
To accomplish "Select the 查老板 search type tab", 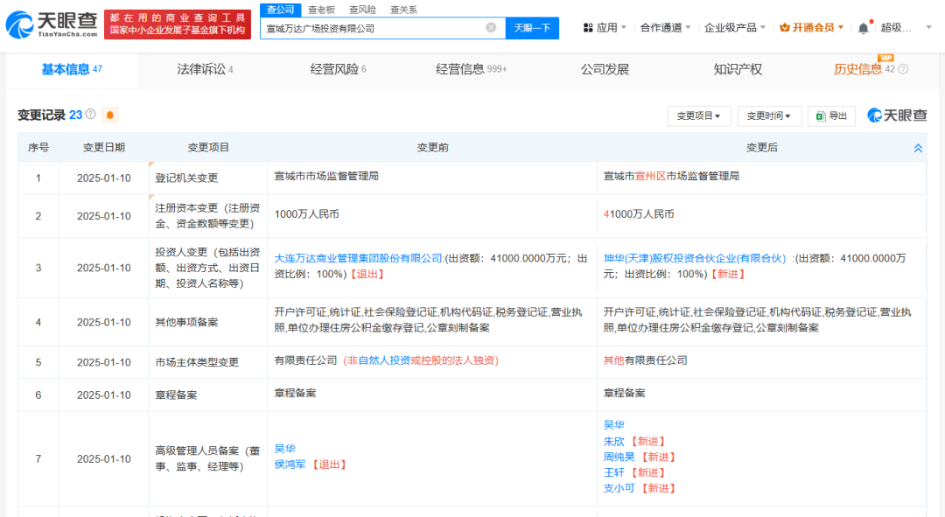I will coord(323,10).
